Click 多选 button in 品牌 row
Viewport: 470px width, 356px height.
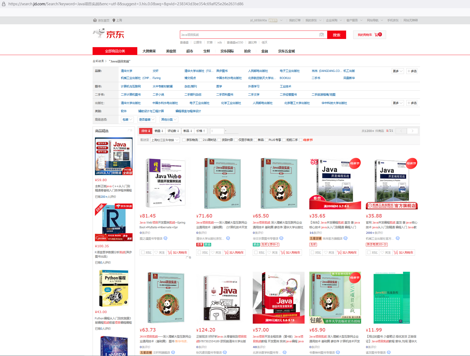click(412, 71)
